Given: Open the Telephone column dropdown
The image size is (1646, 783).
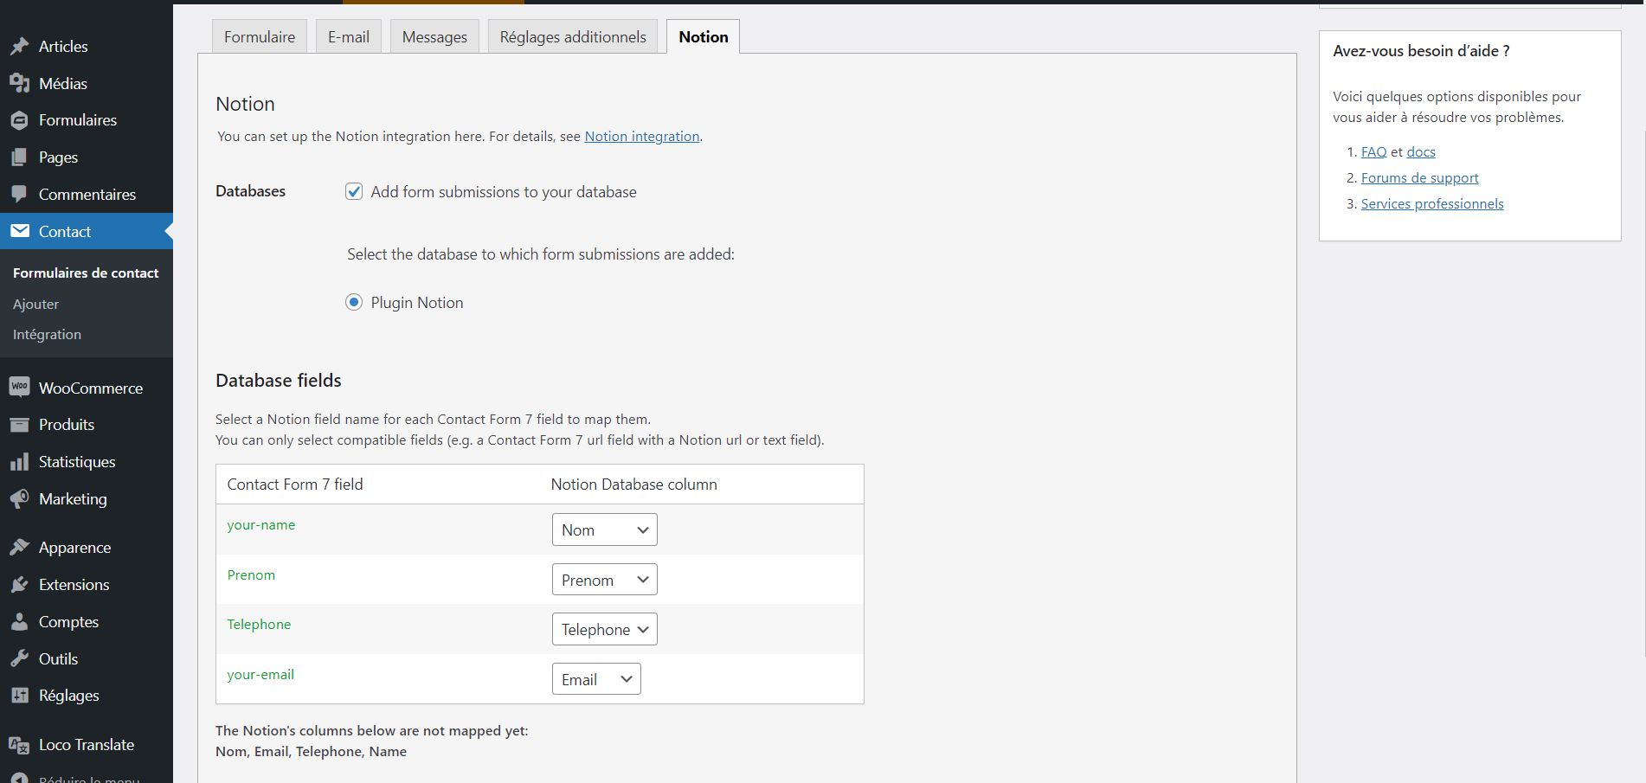Looking at the screenshot, I should pos(604,629).
